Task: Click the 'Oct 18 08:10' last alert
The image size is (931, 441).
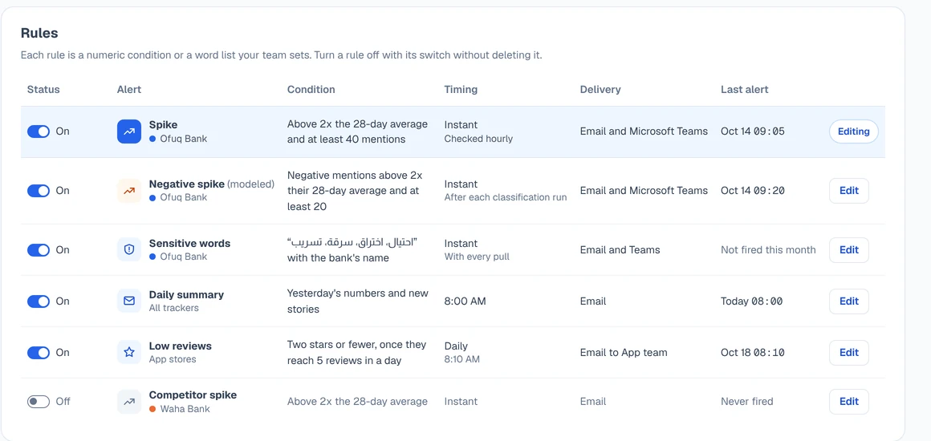Action: pyautogui.click(x=752, y=353)
